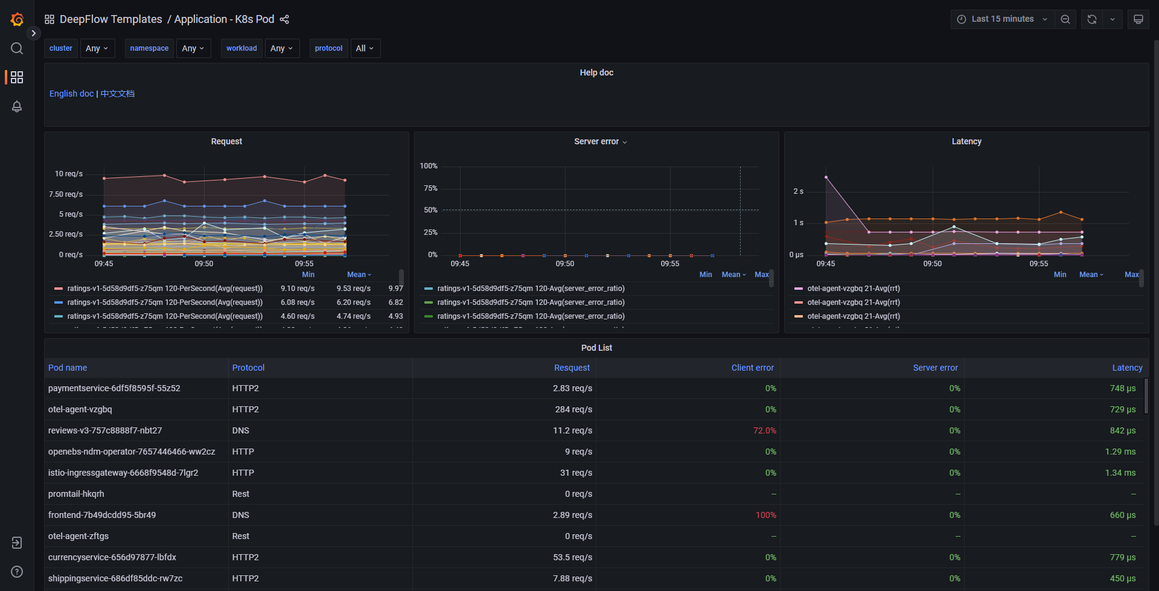This screenshot has width=1159, height=591.
Task: Refresh the dashboard with the refresh icon
Action: pos(1090,19)
